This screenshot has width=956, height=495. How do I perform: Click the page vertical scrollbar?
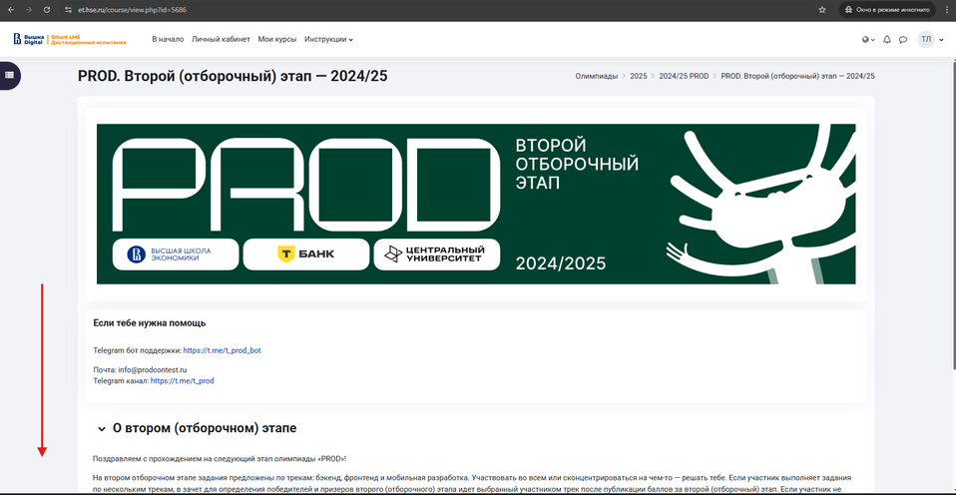[x=953, y=214]
